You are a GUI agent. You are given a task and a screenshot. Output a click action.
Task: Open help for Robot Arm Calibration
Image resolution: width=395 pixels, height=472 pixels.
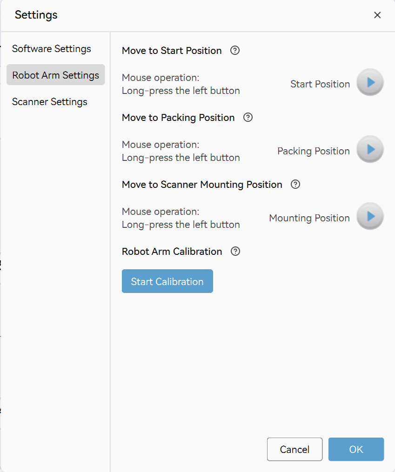235,251
